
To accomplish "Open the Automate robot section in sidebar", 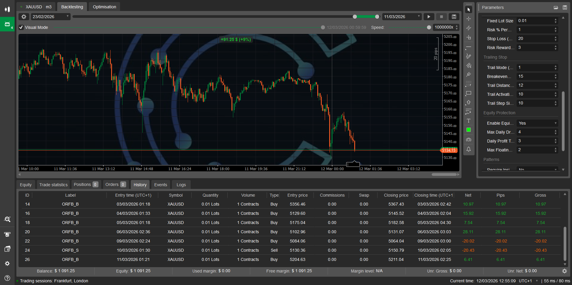I will click(x=7, y=24).
